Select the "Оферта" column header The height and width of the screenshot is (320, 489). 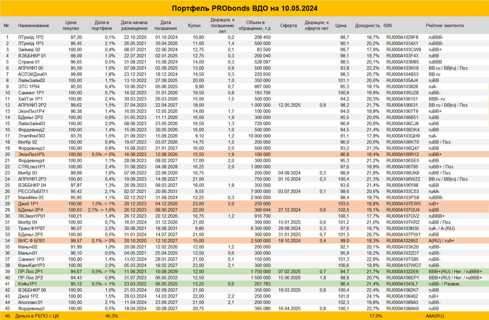coord(288,26)
